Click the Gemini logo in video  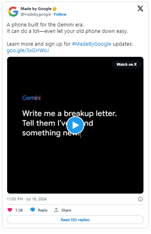click(x=32, y=98)
